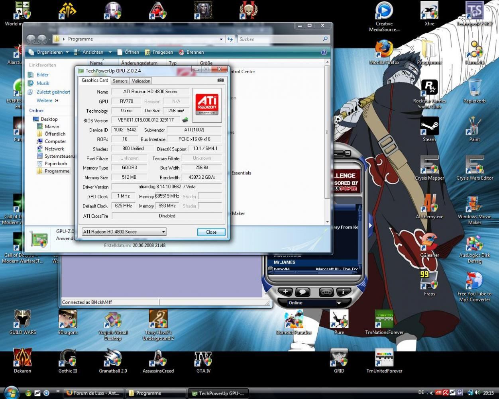The height and width of the screenshot is (399, 499).
Task: Collapse the Ordner folder pane header
Action: (37, 111)
